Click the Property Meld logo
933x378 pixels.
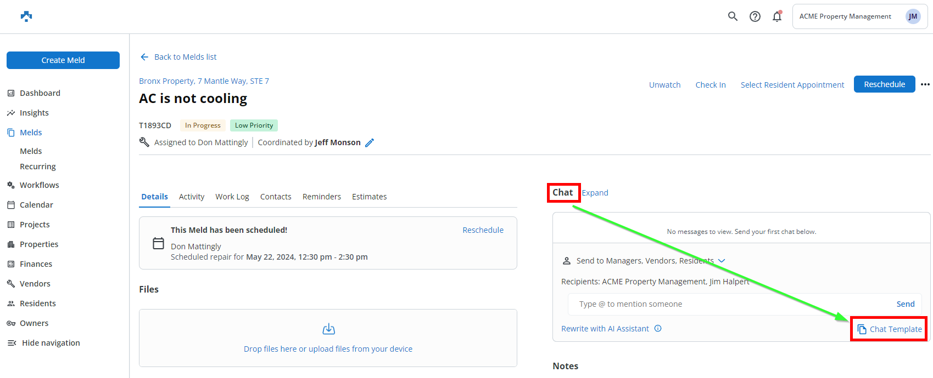click(26, 16)
